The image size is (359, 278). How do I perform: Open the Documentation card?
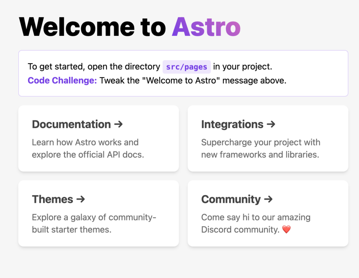coord(98,138)
